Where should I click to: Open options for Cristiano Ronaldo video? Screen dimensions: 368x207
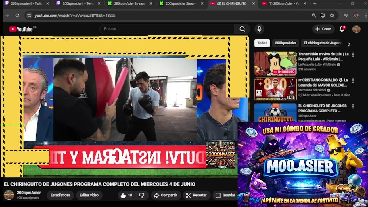click(353, 80)
